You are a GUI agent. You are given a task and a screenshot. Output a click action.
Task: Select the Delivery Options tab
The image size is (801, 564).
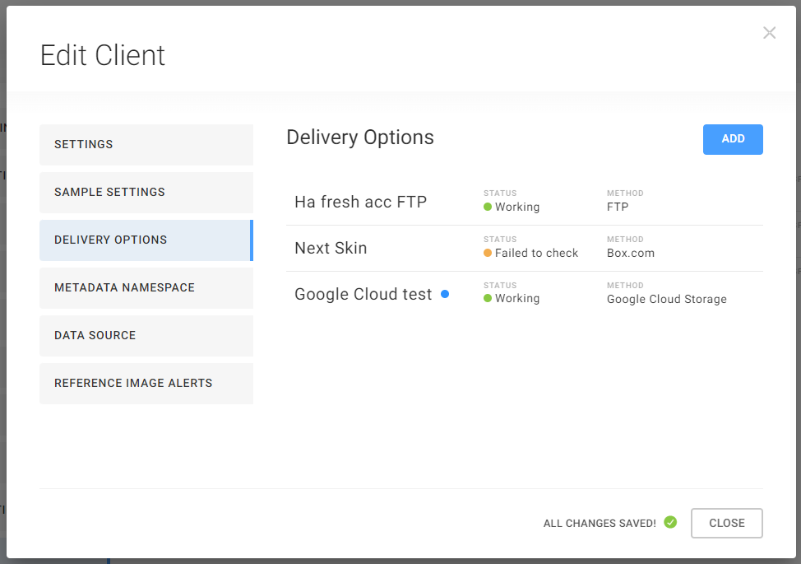coord(146,240)
